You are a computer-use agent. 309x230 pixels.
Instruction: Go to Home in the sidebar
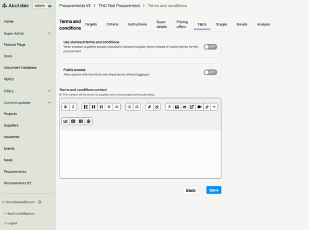(9, 22)
